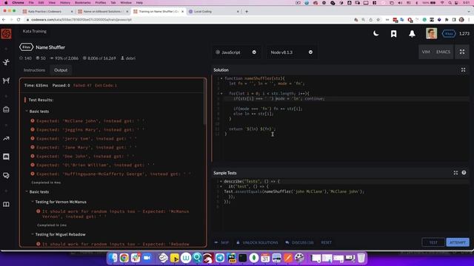The height and width of the screenshot is (266, 474).
Task: Fold the nameShuffler function in the editor
Action: 221,78
